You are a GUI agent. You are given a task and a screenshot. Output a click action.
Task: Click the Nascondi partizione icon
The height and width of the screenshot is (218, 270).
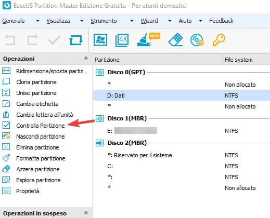[x=6, y=136]
